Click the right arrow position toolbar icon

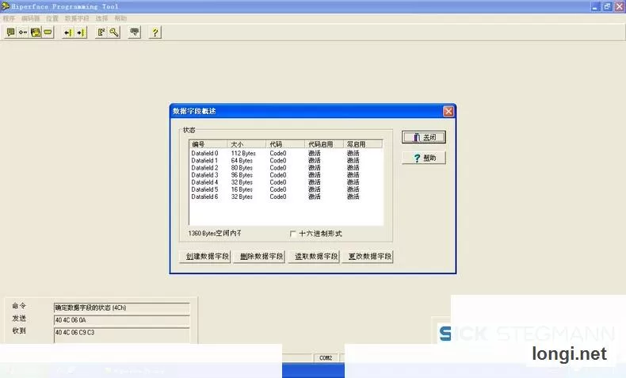click(x=81, y=32)
